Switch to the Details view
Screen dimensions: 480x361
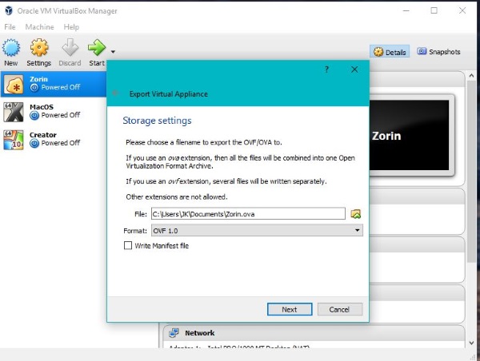pos(390,52)
